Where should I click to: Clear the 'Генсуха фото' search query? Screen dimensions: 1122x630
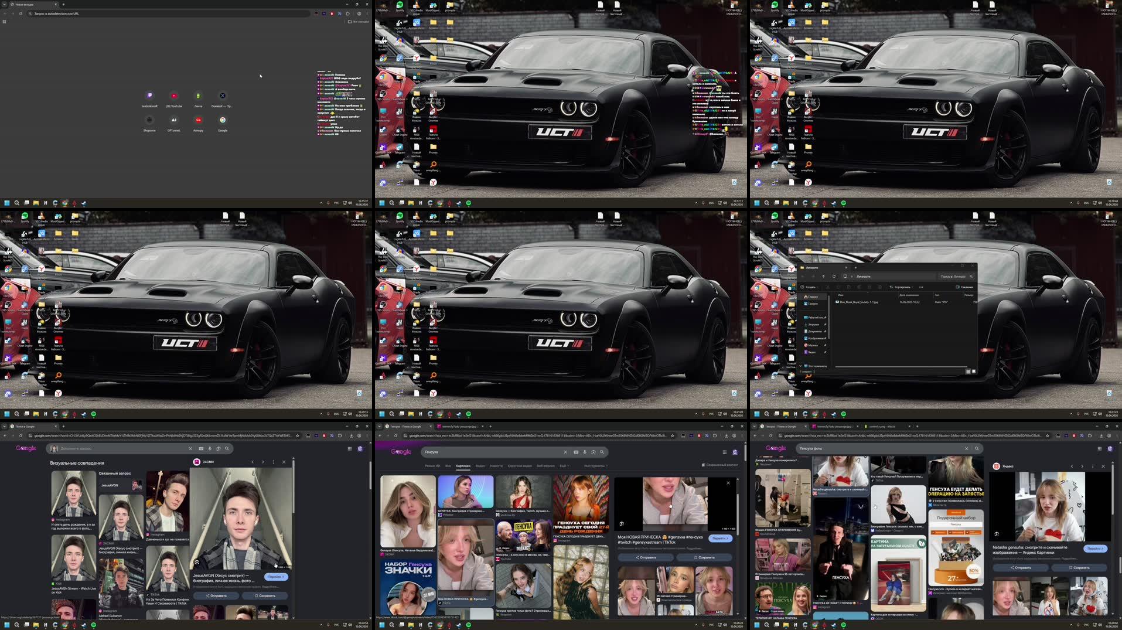(x=967, y=448)
